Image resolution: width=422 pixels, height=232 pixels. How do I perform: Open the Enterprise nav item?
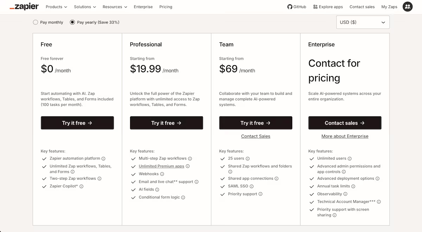[x=143, y=7]
